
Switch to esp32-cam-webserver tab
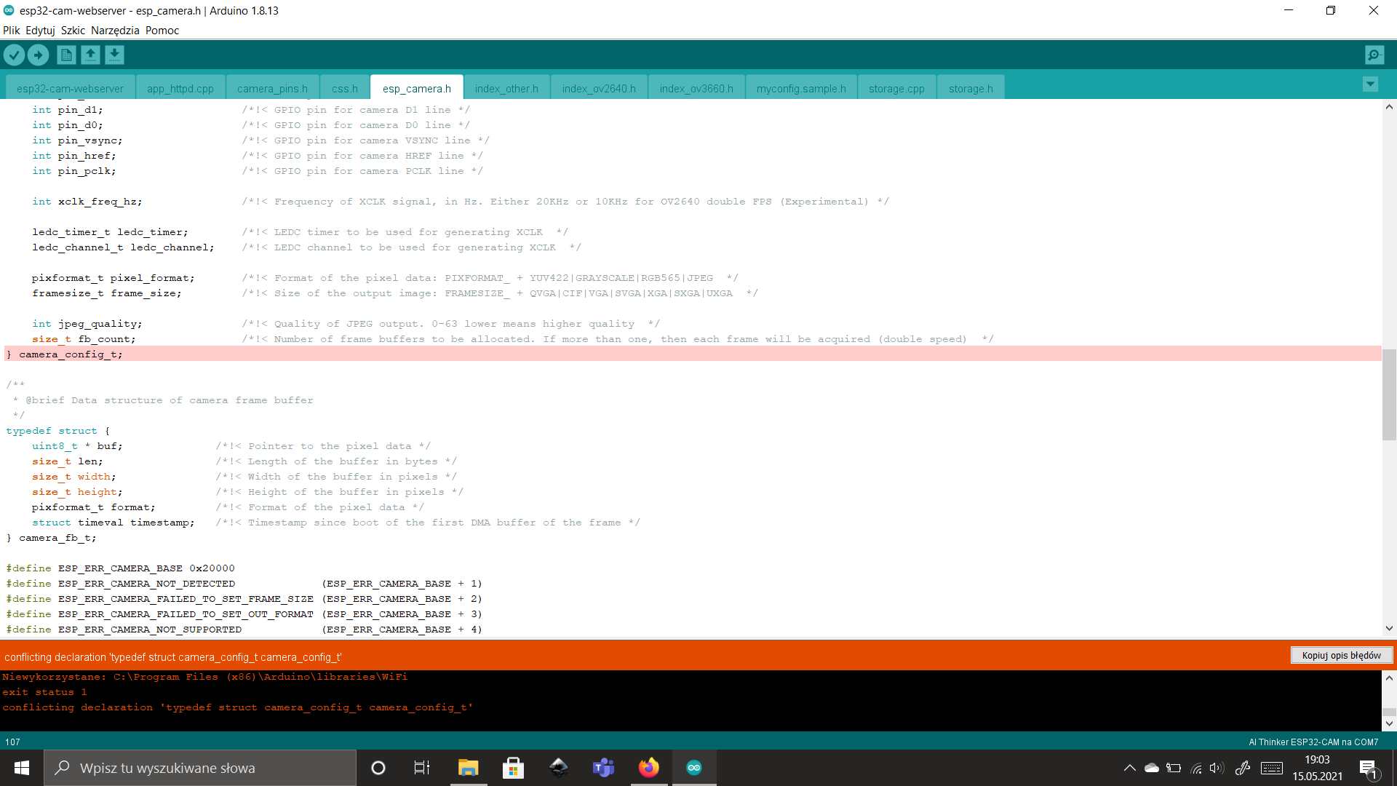point(70,88)
